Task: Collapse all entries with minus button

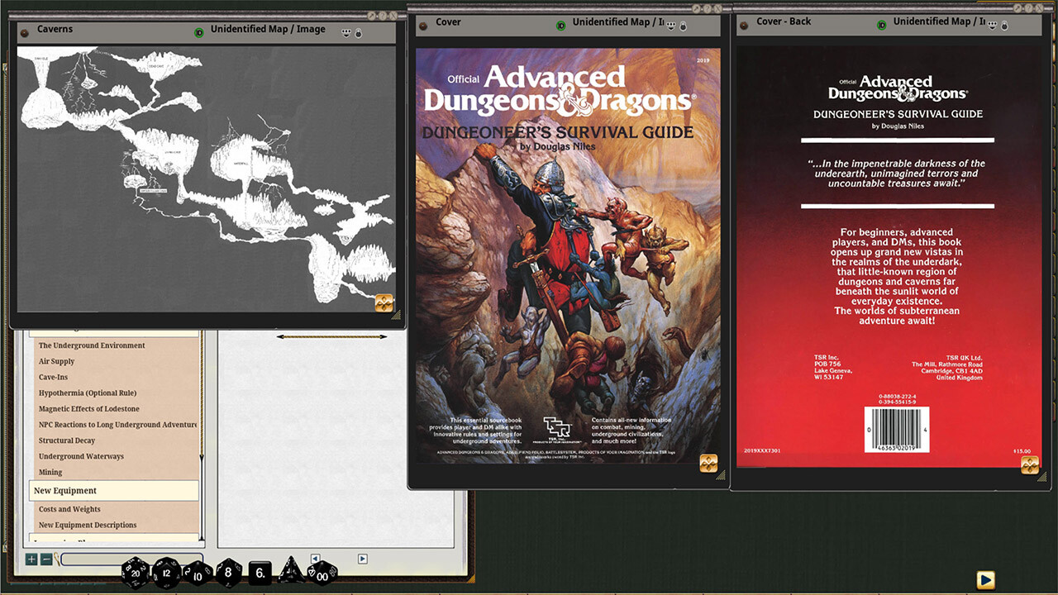Action: (x=46, y=559)
